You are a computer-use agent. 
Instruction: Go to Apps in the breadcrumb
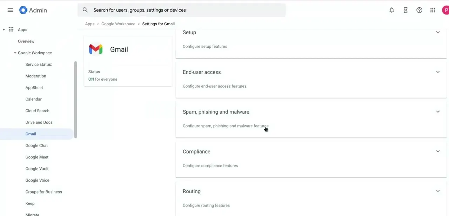[x=90, y=24]
